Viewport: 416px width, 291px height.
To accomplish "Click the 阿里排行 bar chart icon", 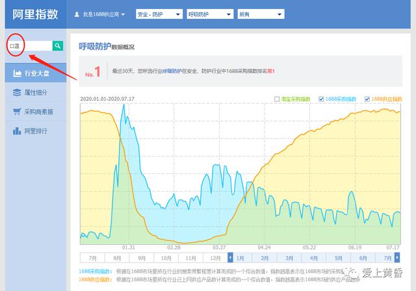I will pyautogui.click(x=17, y=131).
